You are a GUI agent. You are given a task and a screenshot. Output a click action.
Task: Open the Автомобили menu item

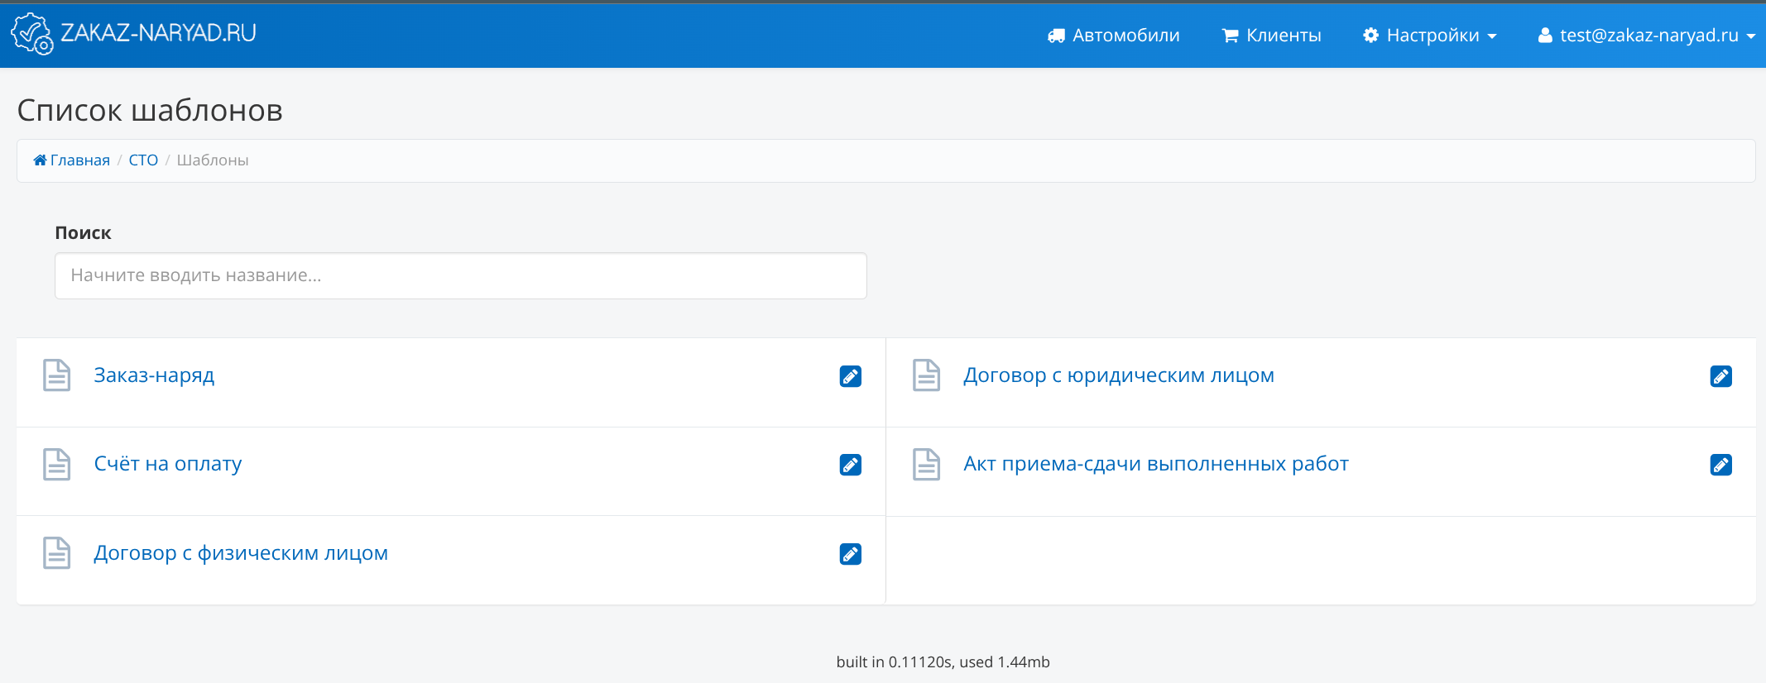(1114, 36)
